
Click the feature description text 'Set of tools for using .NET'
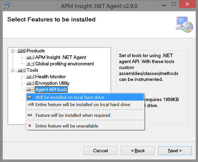click(x=146, y=56)
